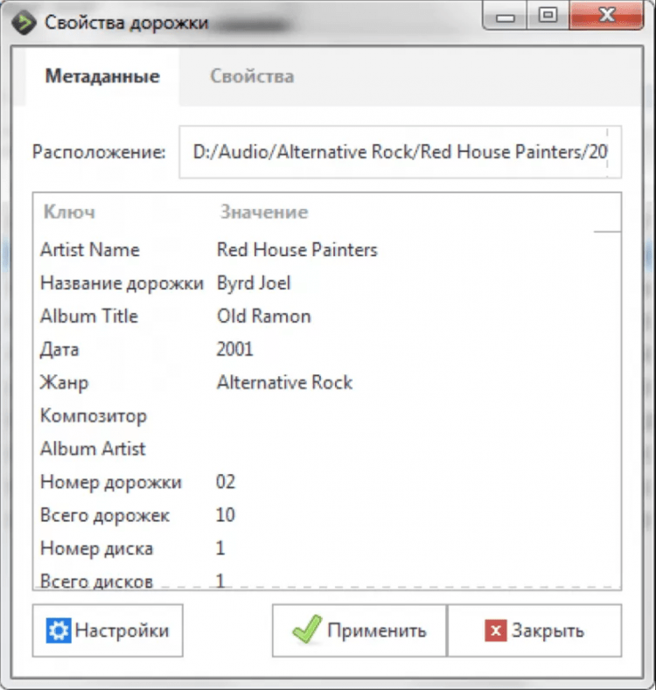Select the Дата value 2001
The height and width of the screenshot is (690, 656).
(x=234, y=349)
